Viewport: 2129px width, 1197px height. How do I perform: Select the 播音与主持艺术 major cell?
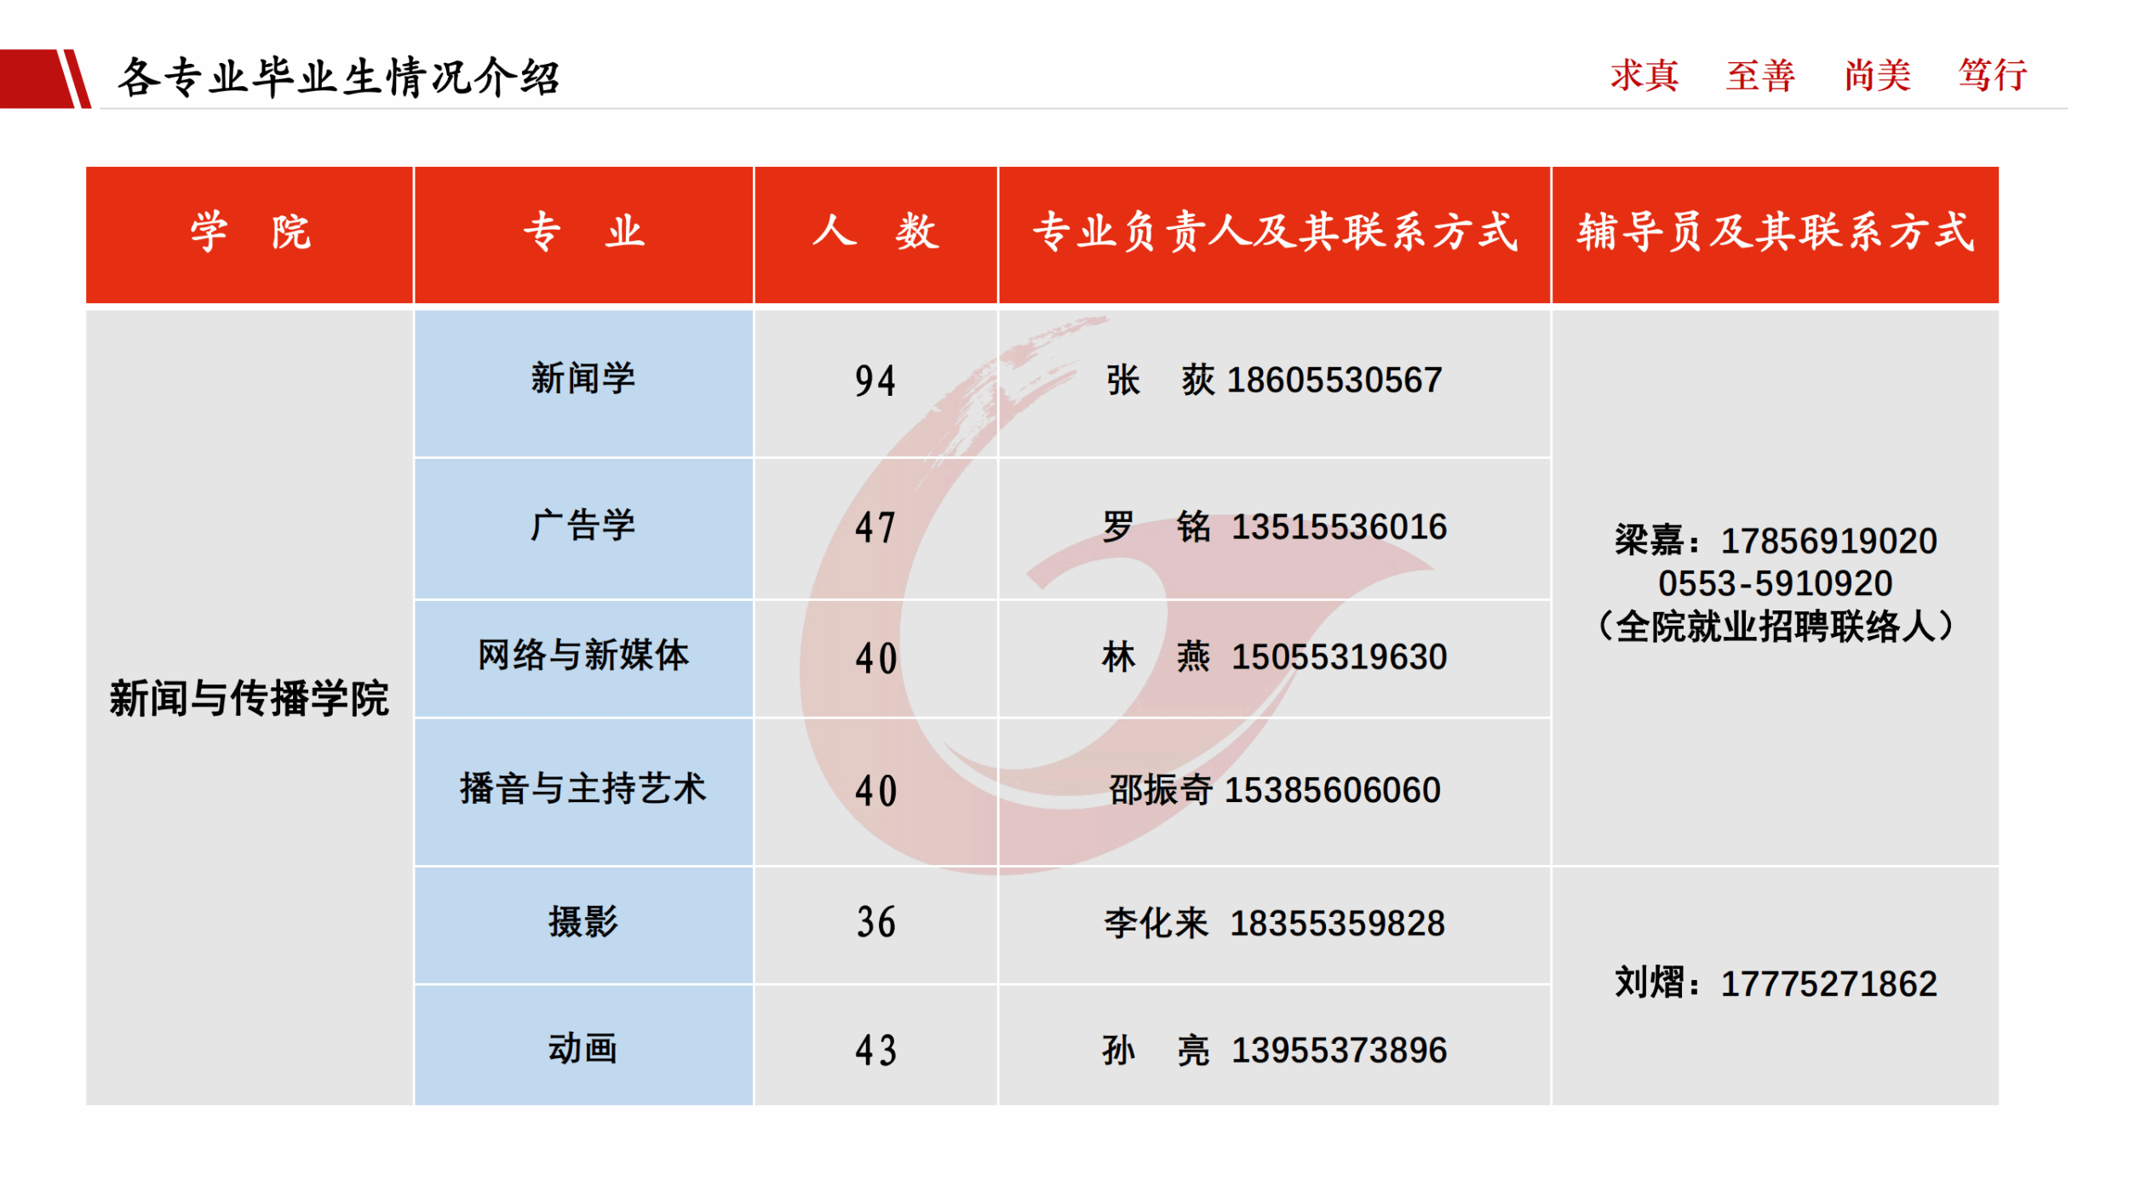583,789
